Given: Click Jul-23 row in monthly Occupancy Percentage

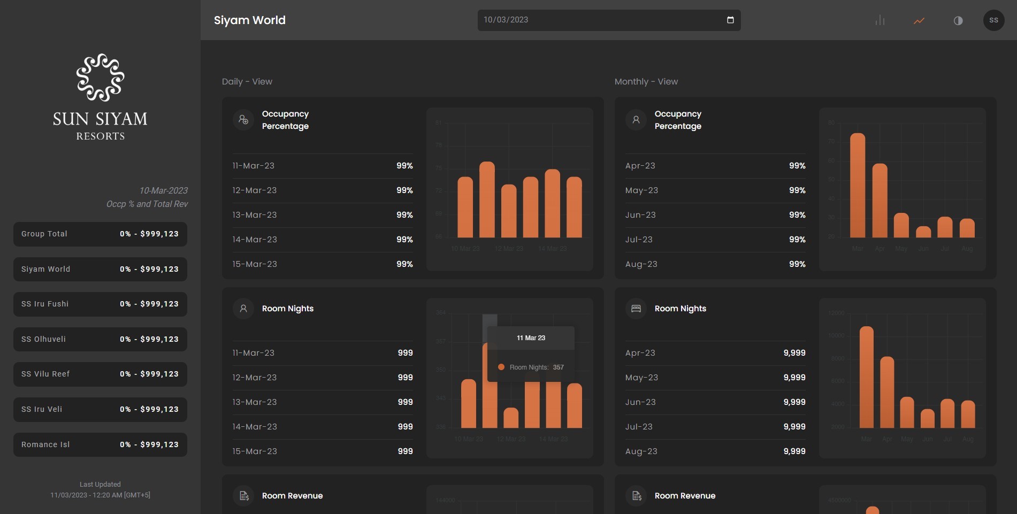Looking at the screenshot, I should (x=715, y=240).
